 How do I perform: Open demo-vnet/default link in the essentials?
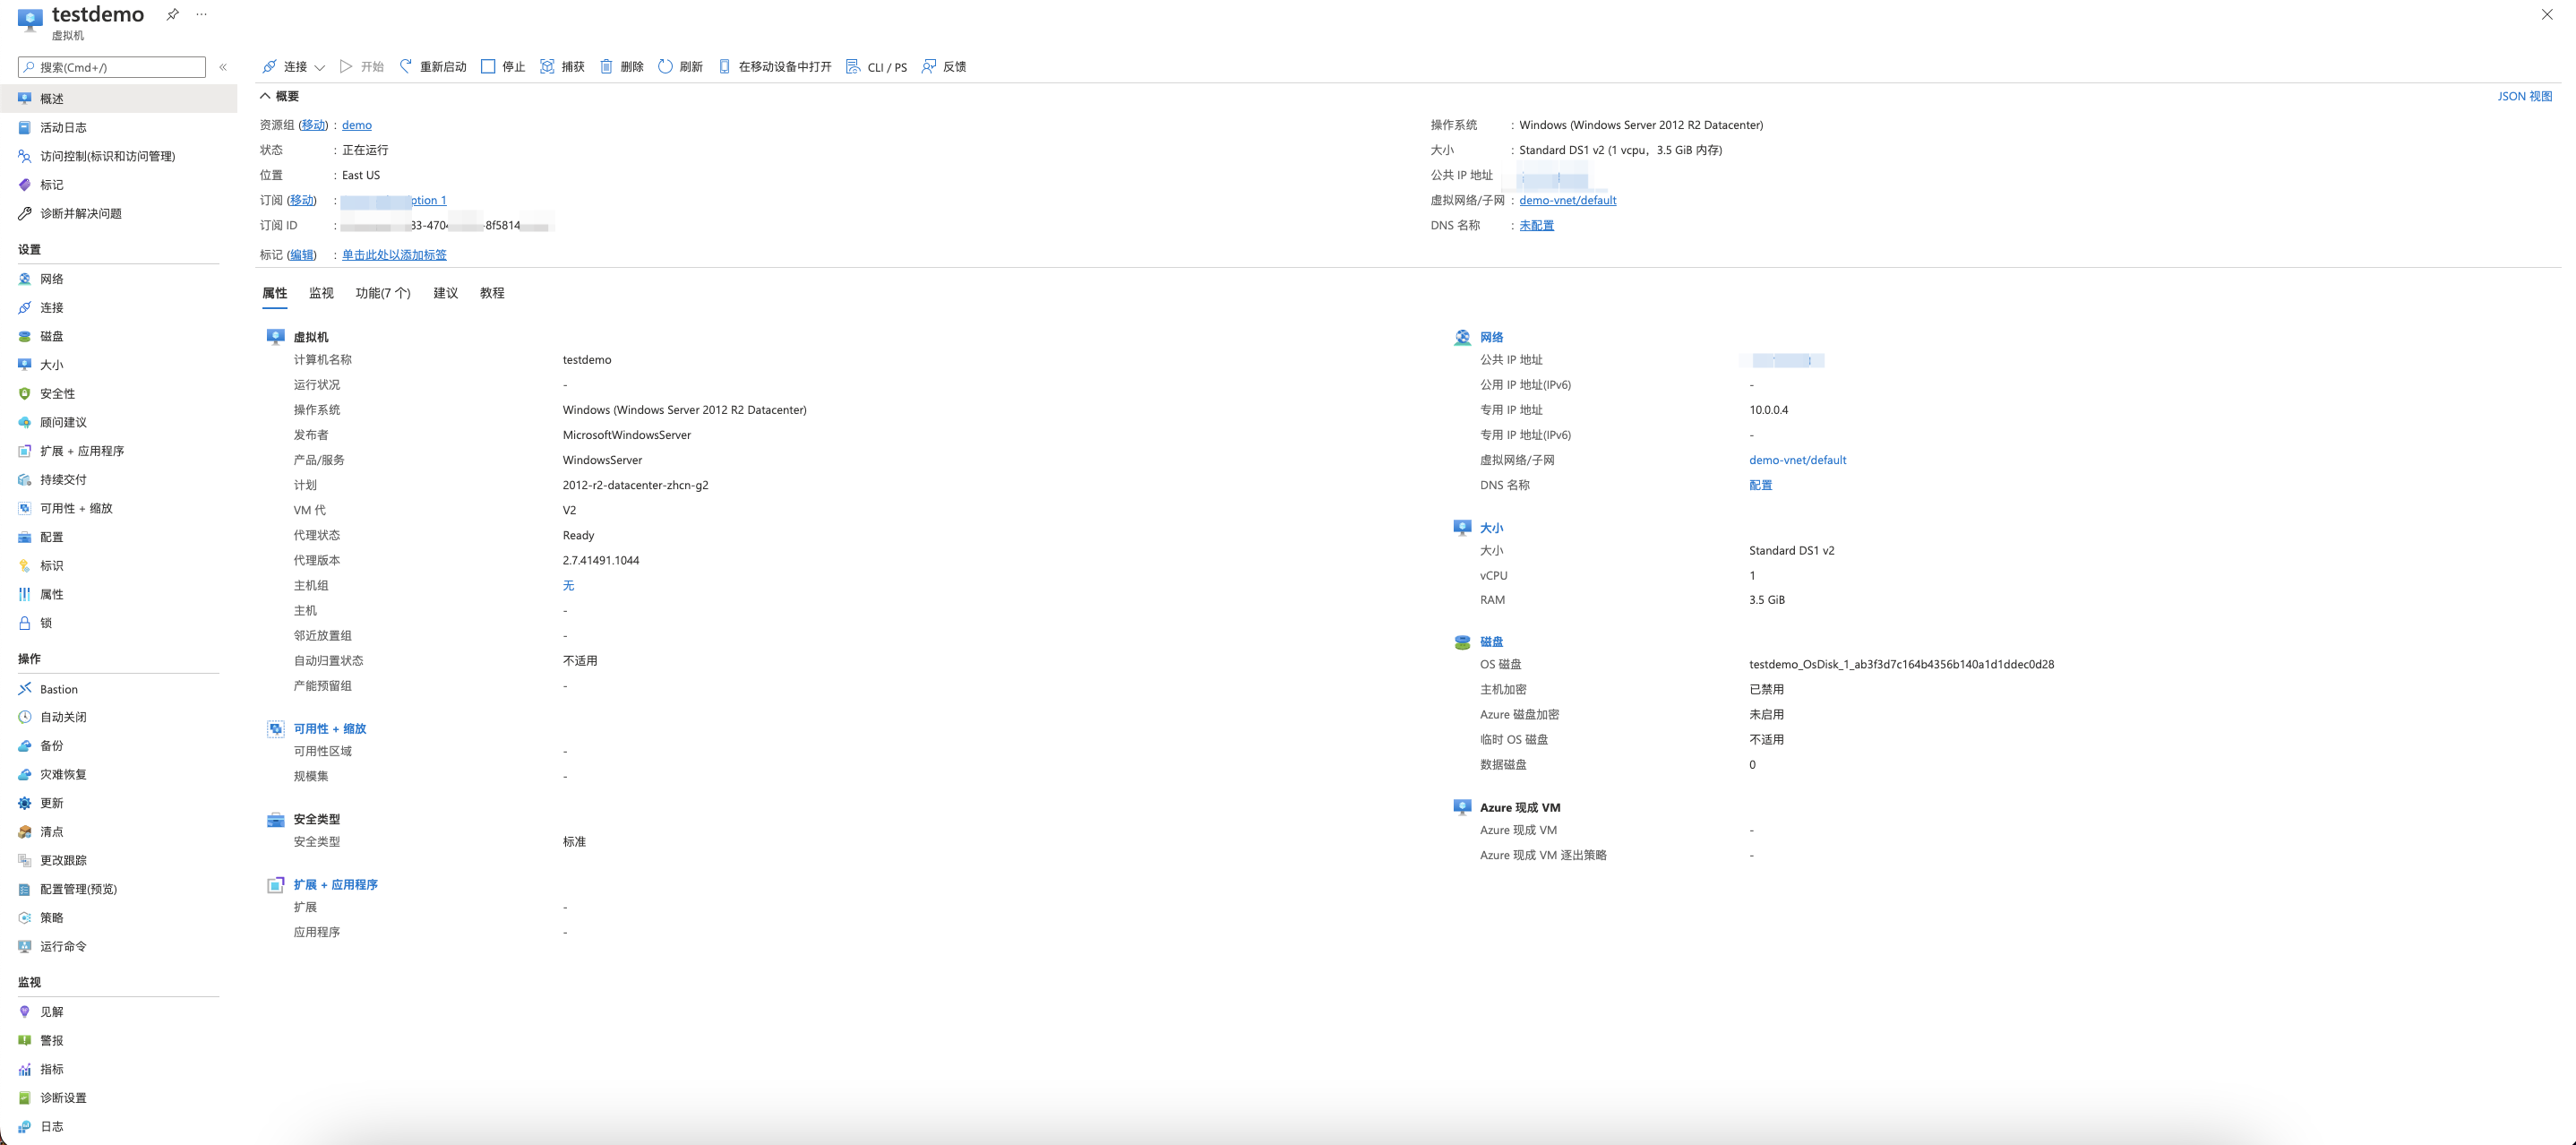click(1567, 200)
